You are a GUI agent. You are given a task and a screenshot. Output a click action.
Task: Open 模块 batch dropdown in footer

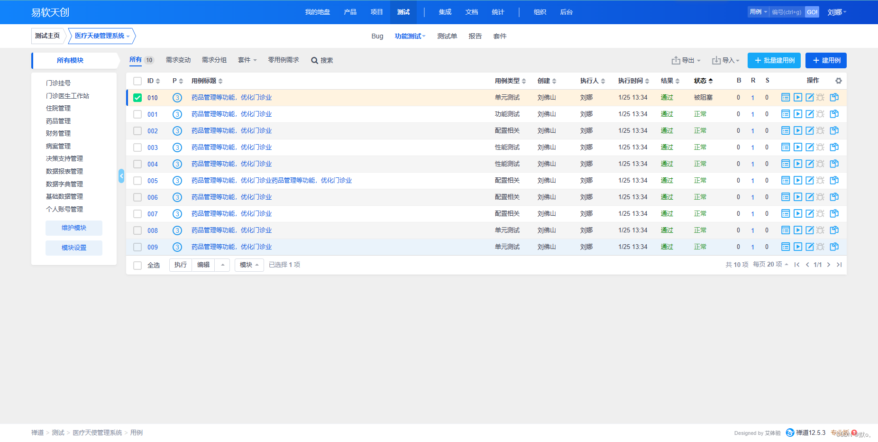(249, 265)
